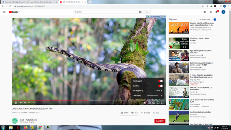Launch Firefox from the taskbar
231x130 pixels.
[26, 127]
